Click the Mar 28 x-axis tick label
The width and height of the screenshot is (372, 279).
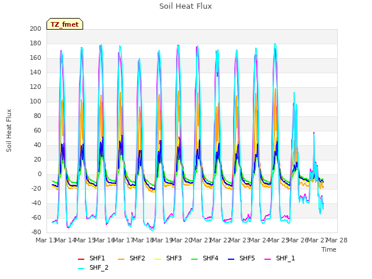[337, 240]
